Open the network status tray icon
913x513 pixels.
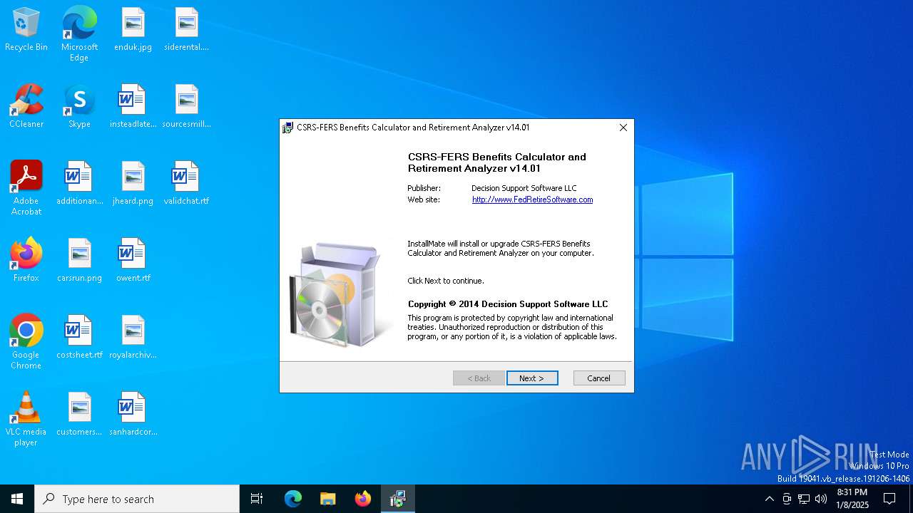tap(804, 499)
